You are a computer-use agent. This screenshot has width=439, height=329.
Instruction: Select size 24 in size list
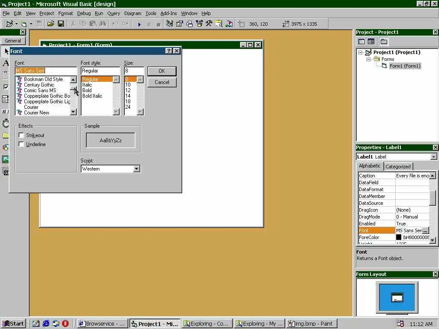pos(128,107)
